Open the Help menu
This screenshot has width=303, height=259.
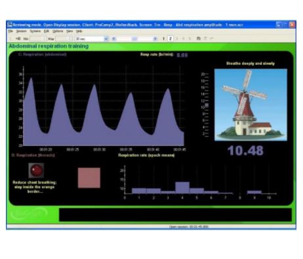pyautogui.click(x=79, y=31)
